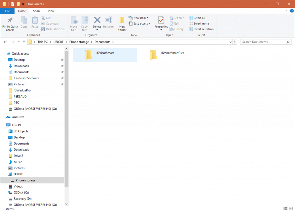295x212 pixels.
Task: Open the Easy access dropdown
Action: pyautogui.click(x=139, y=23)
